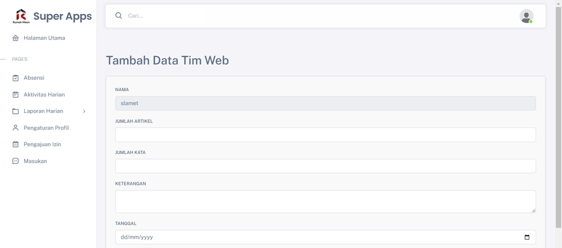Focus the Jumlah Kata input field
This screenshot has height=248, width=562.
click(325, 166)
